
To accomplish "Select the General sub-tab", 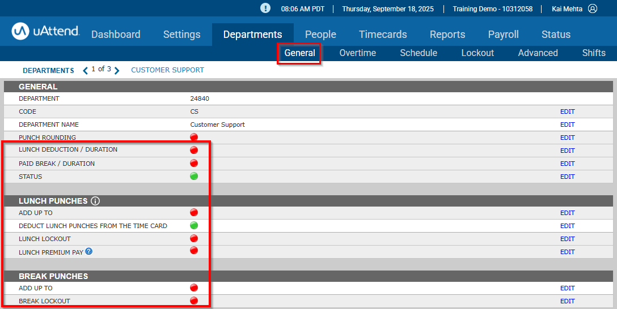I will pyautogui.click(x=300, y=53).
